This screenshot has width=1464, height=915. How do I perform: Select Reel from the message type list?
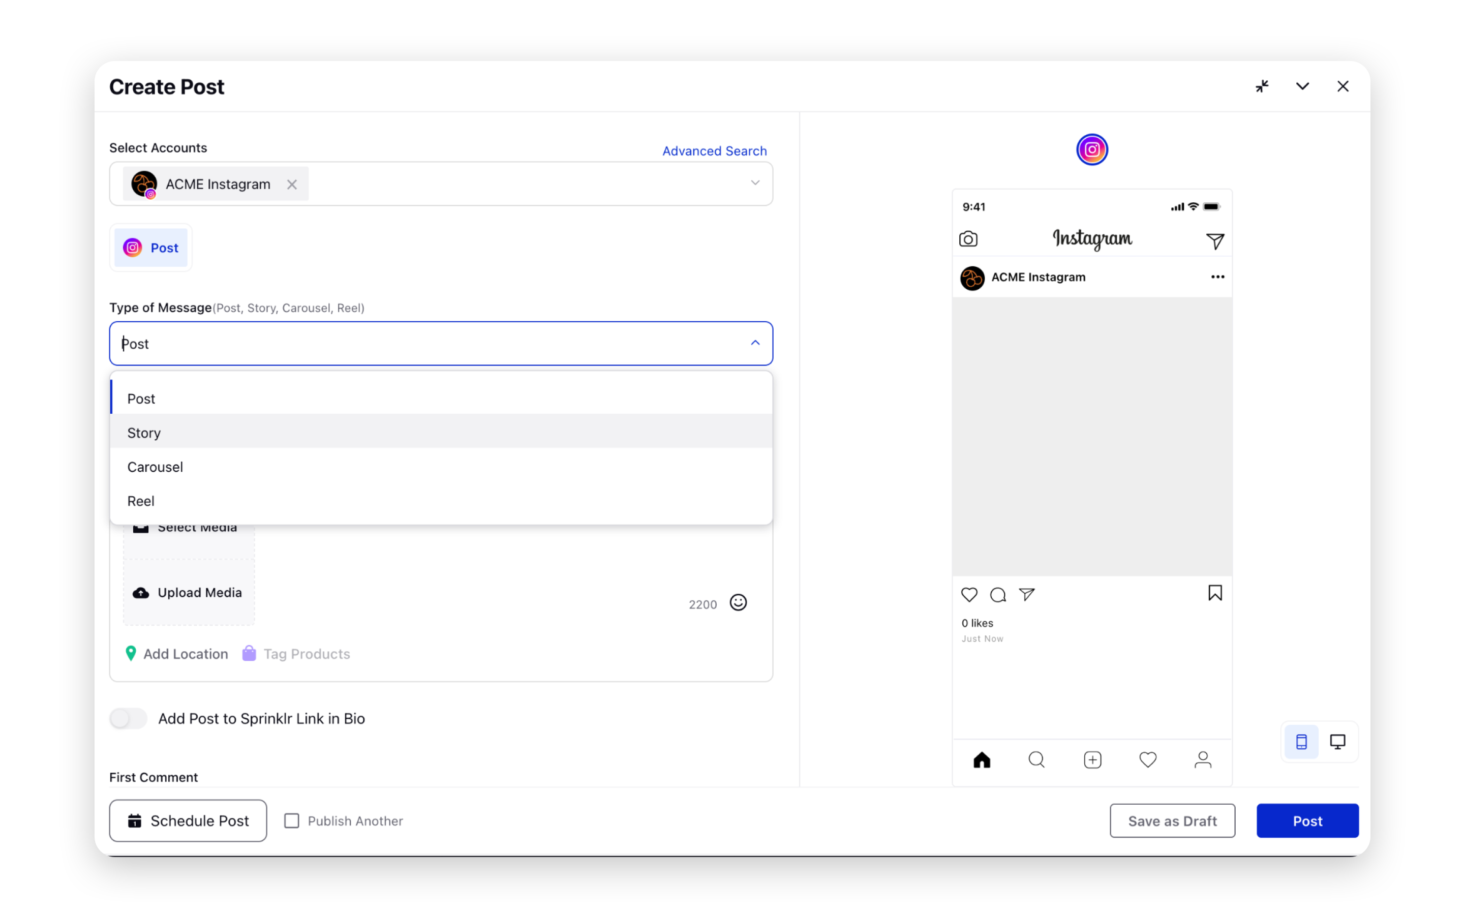coord(140,501)
